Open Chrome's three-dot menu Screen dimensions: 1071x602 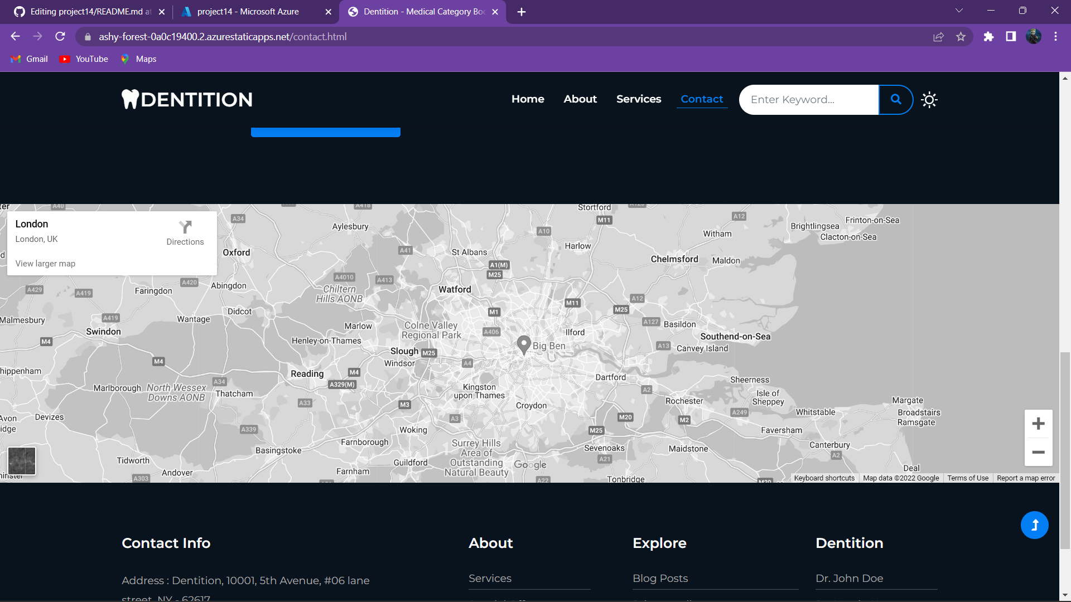click(1055, 36)
